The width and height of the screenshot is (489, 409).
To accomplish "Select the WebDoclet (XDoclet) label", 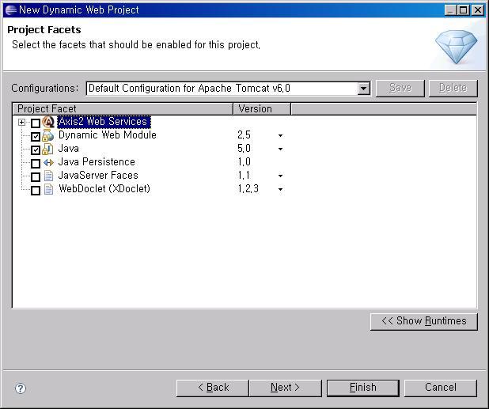I will (x=104, y=189).
